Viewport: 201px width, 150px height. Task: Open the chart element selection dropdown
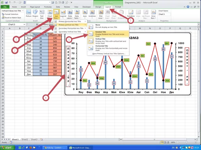click(x=23, y=11)
